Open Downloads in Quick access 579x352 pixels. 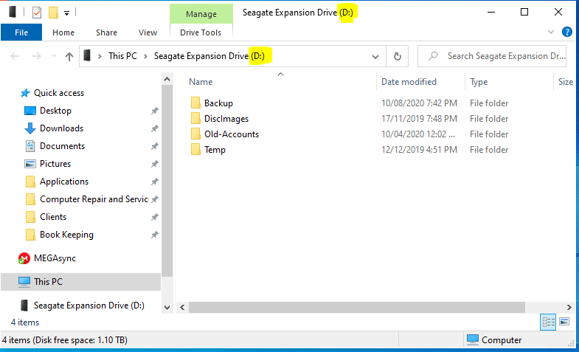(61, 128)
